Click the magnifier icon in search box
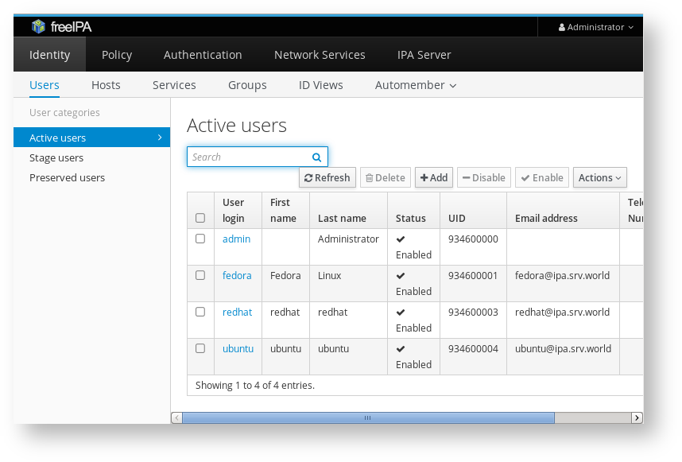The height and width of the screenshot is (462, 682). coord(316,157)
